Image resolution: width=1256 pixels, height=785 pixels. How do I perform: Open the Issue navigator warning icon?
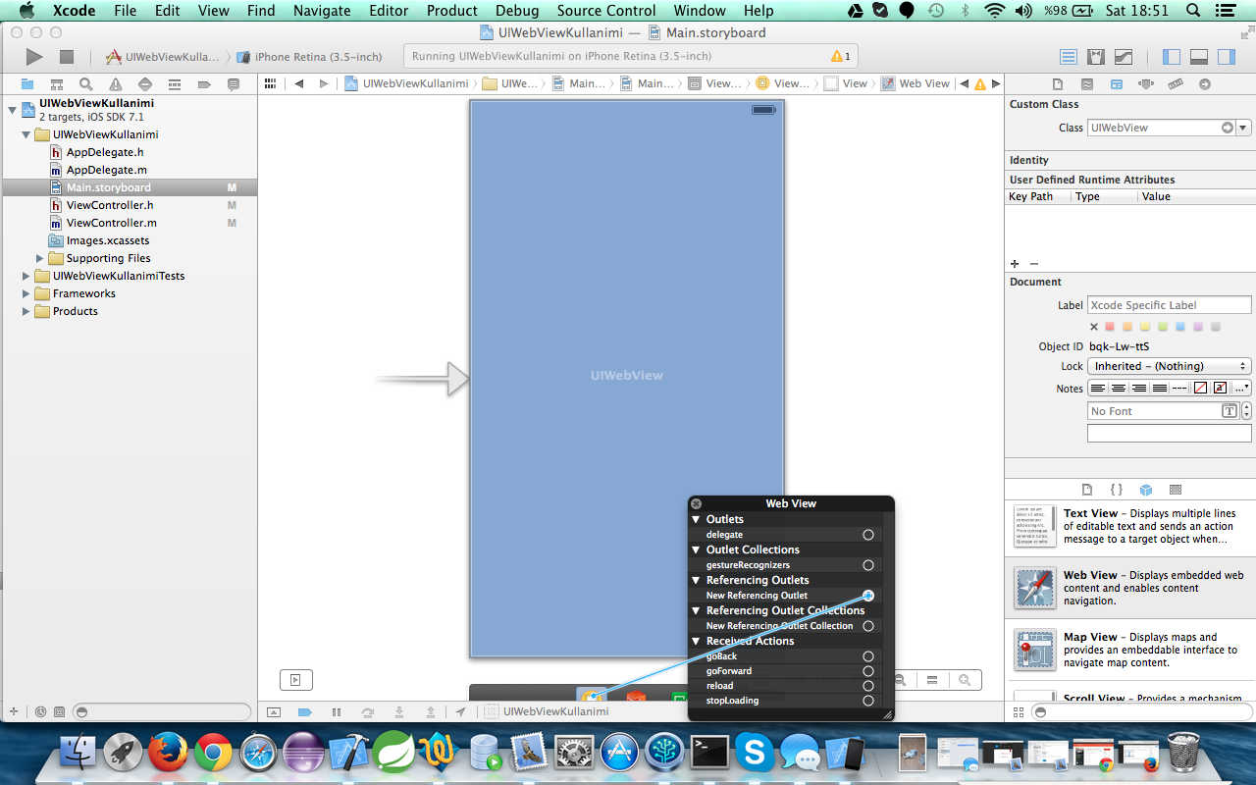point(116,84)
